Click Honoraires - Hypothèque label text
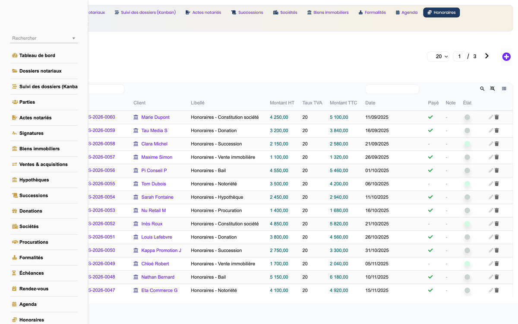This screenshot has width=518, height=324. [x=217, y=197]
